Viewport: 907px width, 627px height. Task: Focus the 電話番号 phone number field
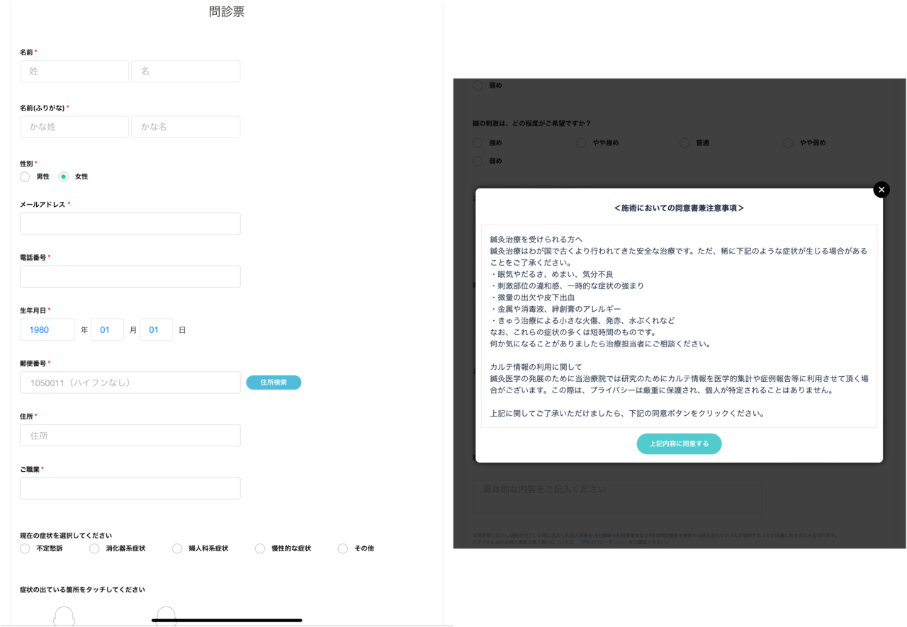coord(130,276)
